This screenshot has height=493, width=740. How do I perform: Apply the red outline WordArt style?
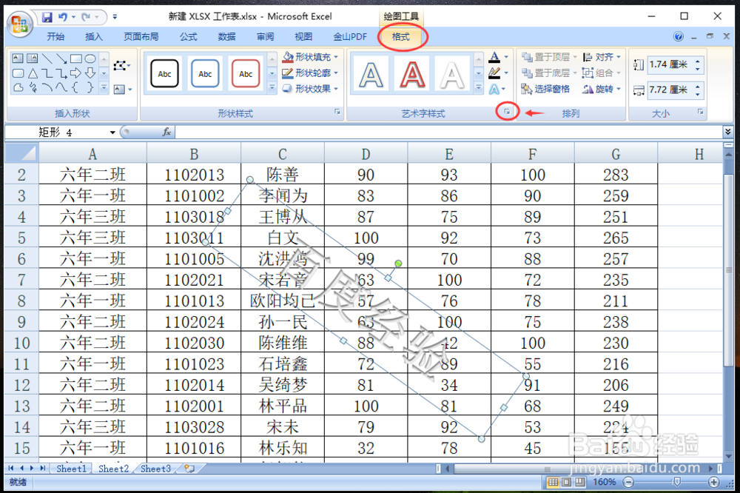pyautogui.click(x=412, y=74)
